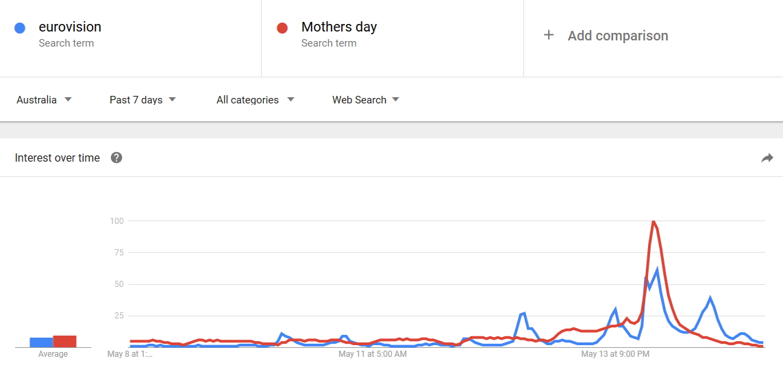
Task: Edit the Mothers day search term
Action: click(339, 27)
